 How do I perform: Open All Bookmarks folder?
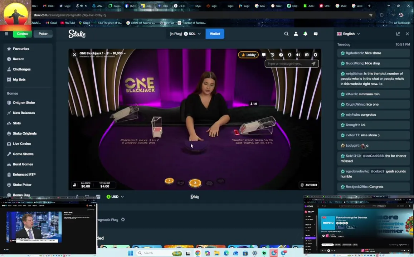coord(399,23)
